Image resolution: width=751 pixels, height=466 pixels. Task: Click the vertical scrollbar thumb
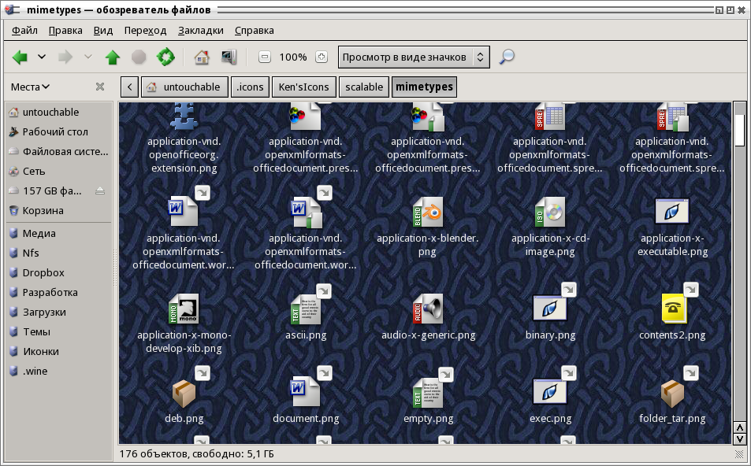click(739, 130)
